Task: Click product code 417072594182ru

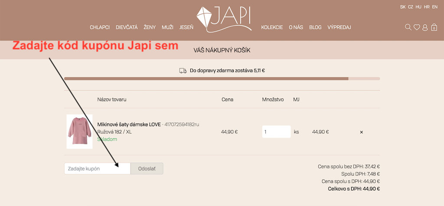Action: click(x=183, y=124)
